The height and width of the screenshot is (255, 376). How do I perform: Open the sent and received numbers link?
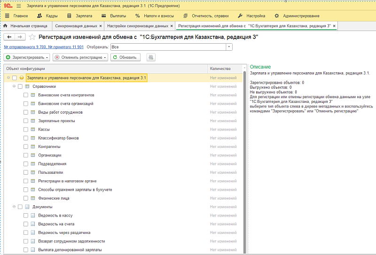43,47
